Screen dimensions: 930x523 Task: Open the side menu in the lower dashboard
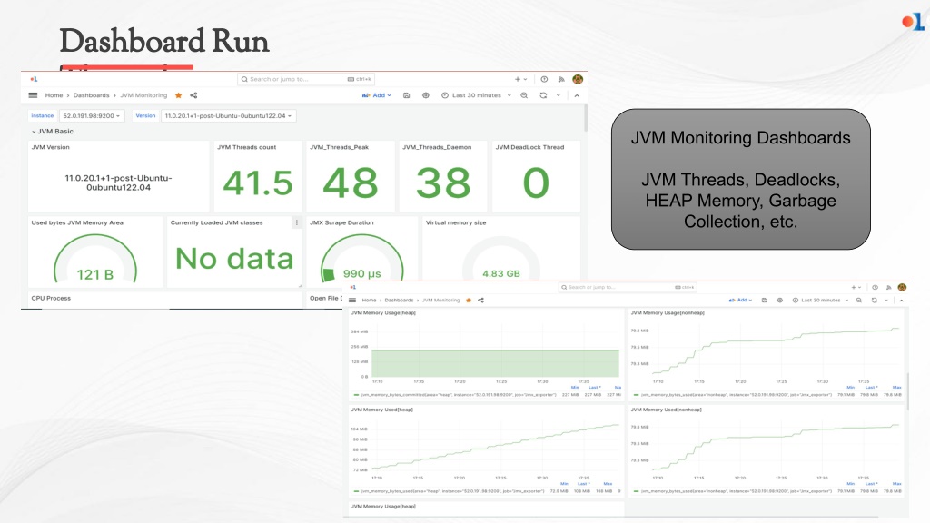(x=352, y=300)
